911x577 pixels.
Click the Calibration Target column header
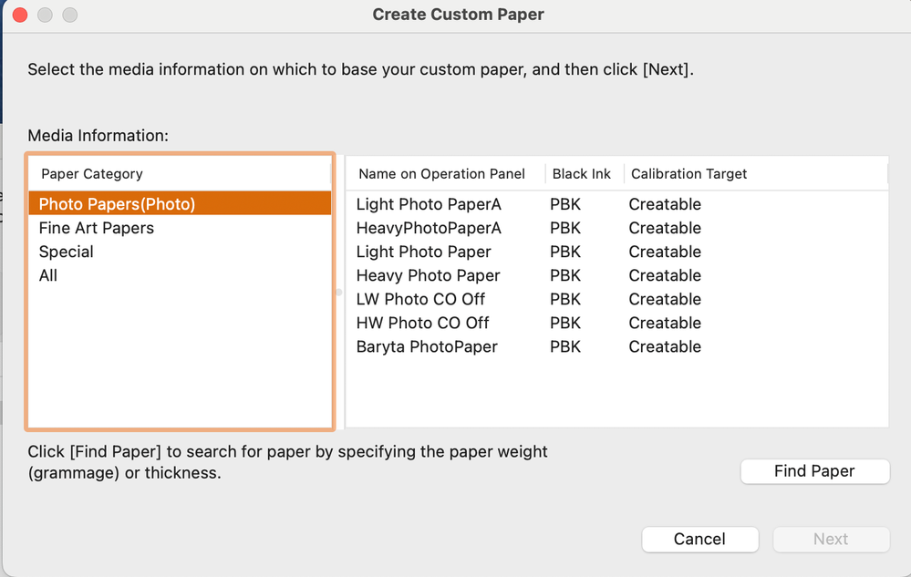688,173
